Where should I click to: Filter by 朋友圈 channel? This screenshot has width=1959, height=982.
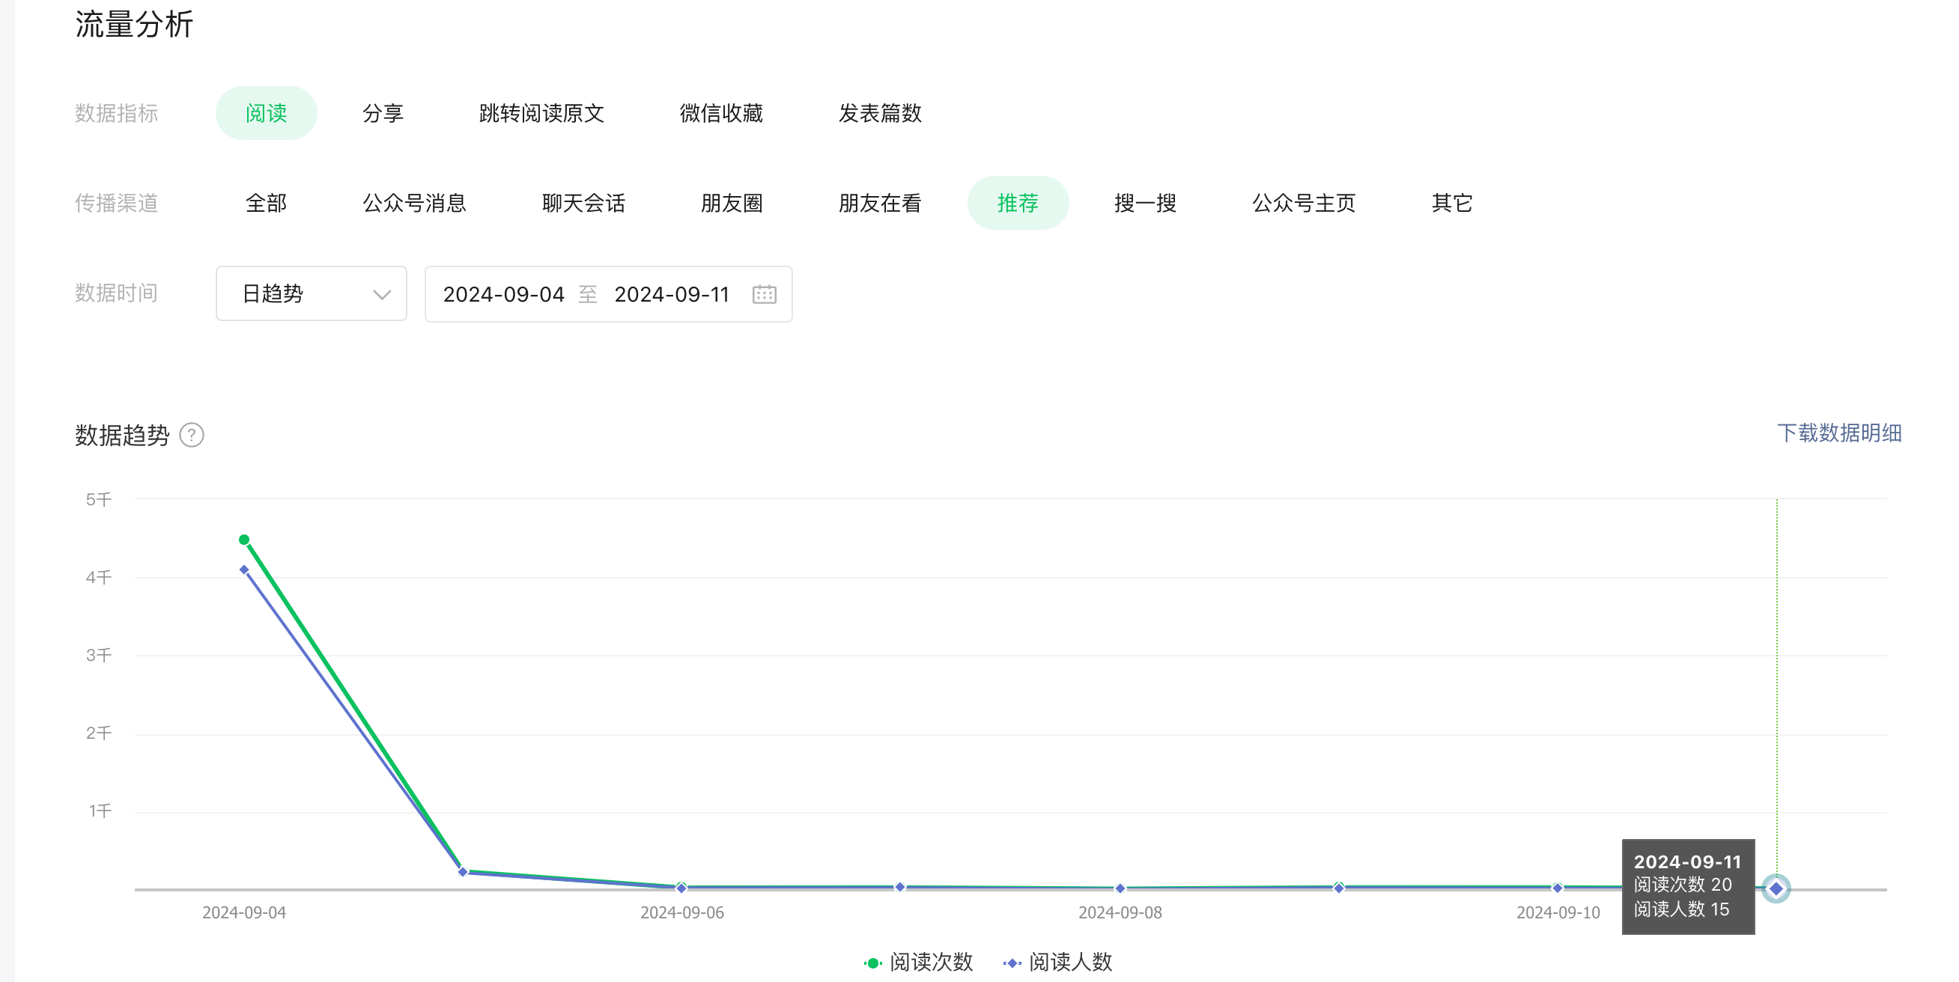pos(732,203)
